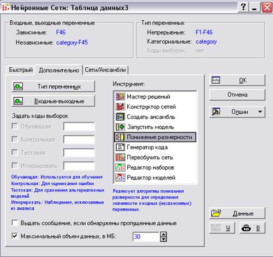The height and width of the screenshot is (257, 273).
Task: Click the continuous variables value F1-F46
Action: [204, 32]
